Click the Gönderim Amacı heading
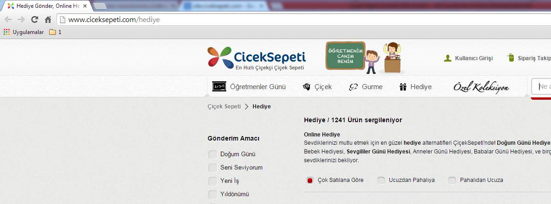The height and width of the screenshot is (204, 551). pos(234,138)
